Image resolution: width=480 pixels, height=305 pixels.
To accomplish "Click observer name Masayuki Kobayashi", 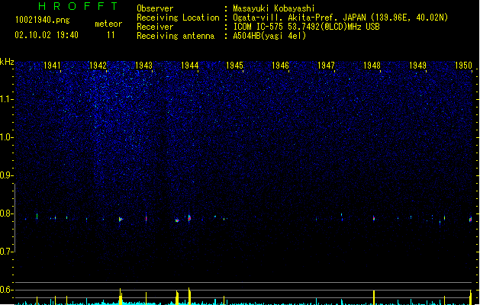I will point(274,8).
